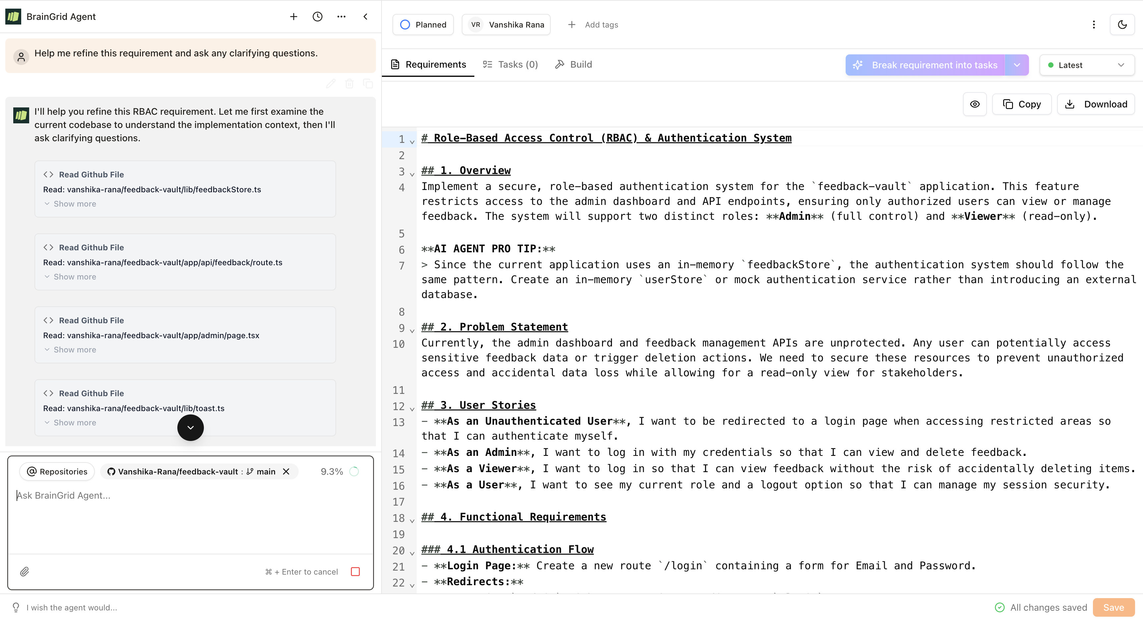This screenshot has width=1143, height=620.
Task: Stop agent generation with red square
Action: (x=355, y=571)
